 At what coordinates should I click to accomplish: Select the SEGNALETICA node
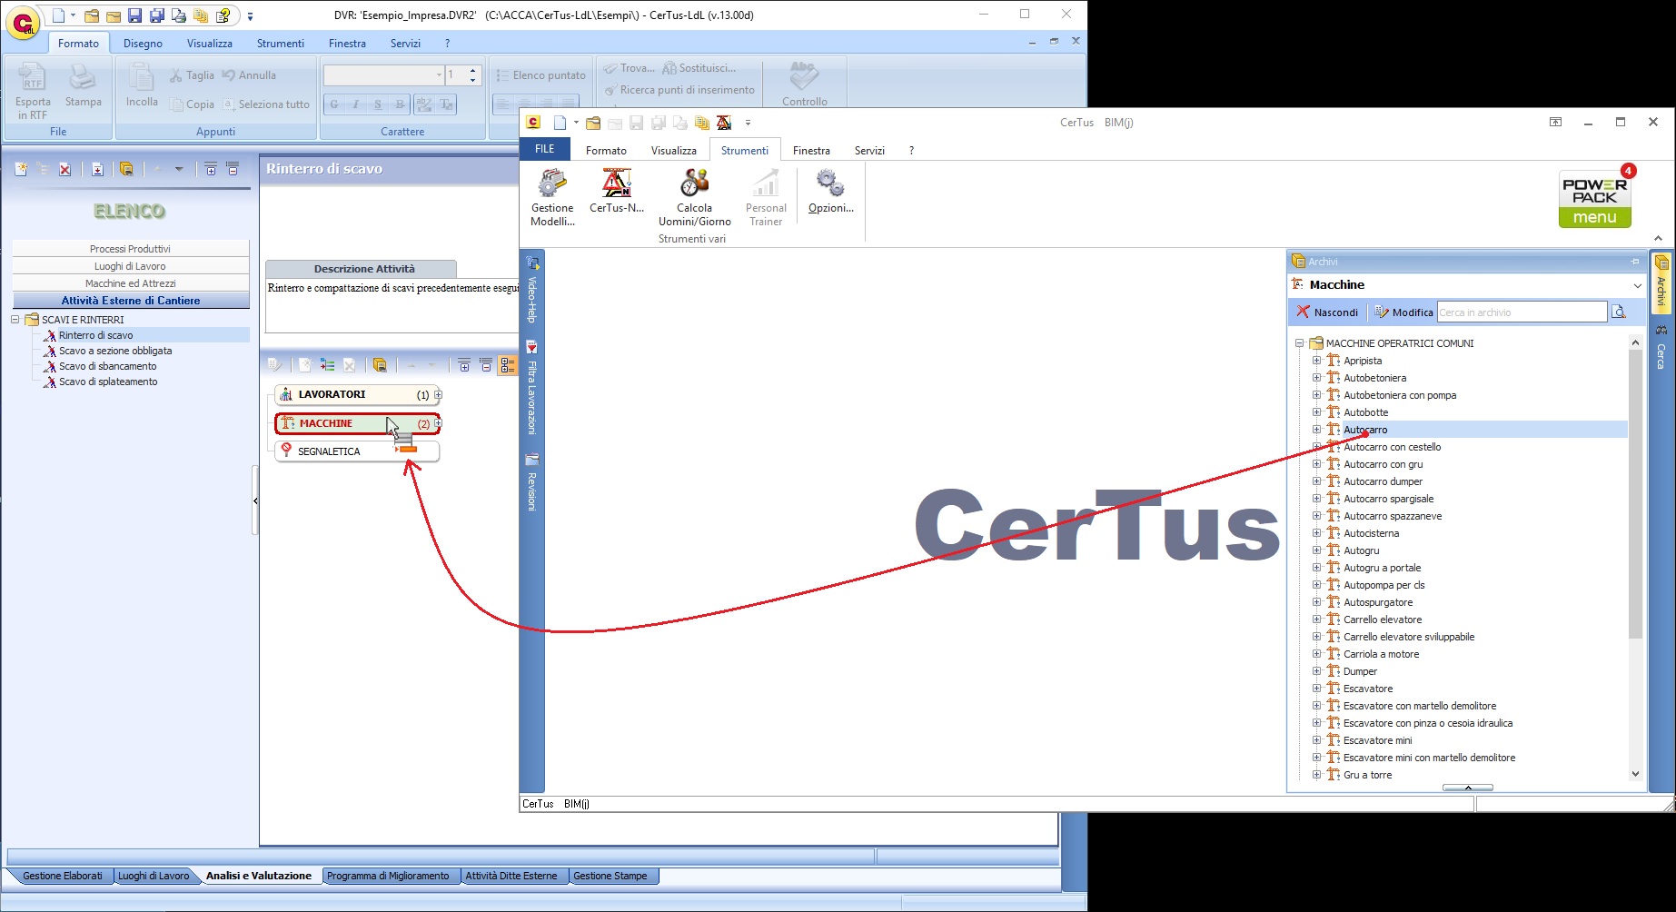[357, 451]
